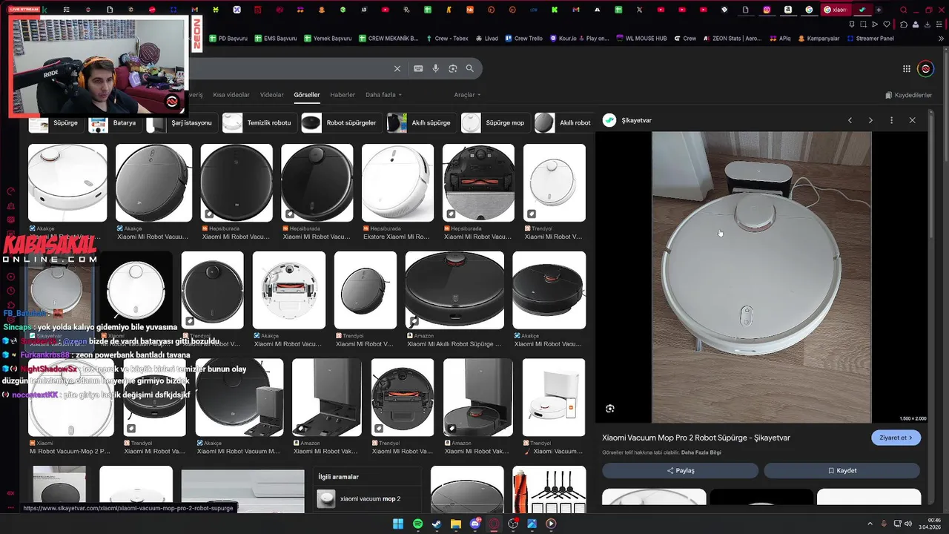Image resolution: width=949 pixels, height=534 pixels.
Task: Search by image with the Lens icon
Action: click(452, 68)
